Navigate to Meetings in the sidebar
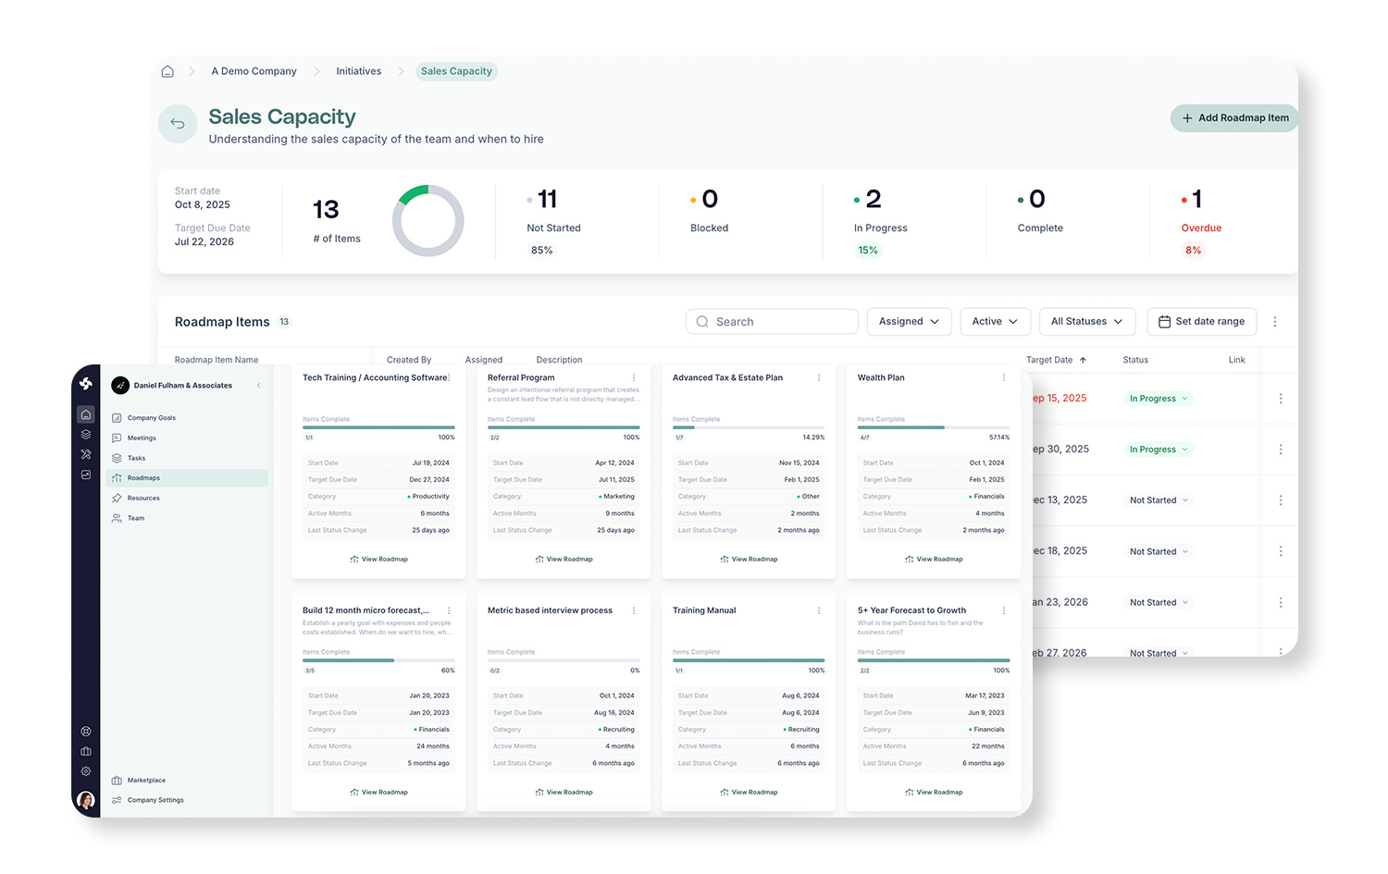This screenshot has width=1388, height=874. point(142,438)
